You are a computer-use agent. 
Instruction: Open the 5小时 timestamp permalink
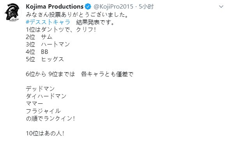(x=146, y=7)
